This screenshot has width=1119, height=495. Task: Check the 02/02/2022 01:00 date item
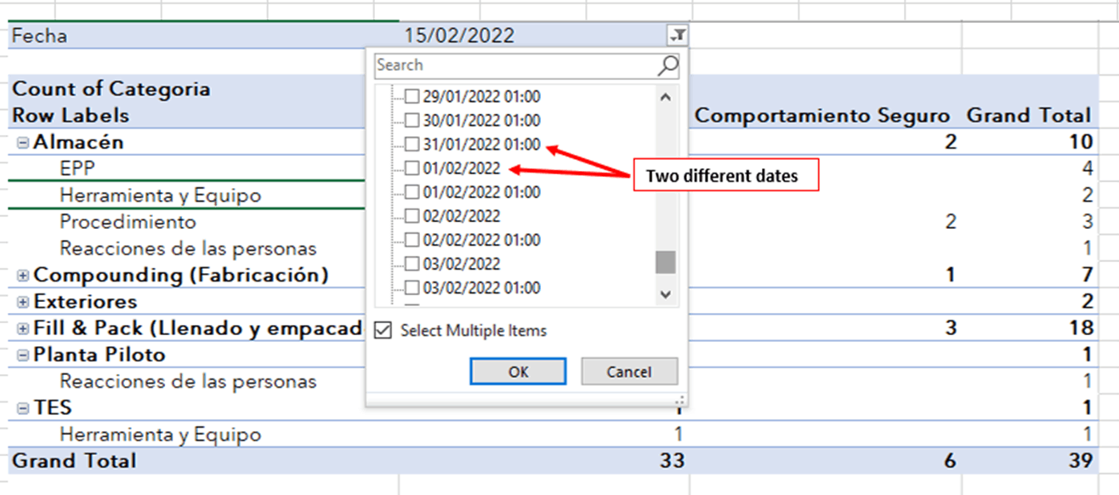(412, 240)
